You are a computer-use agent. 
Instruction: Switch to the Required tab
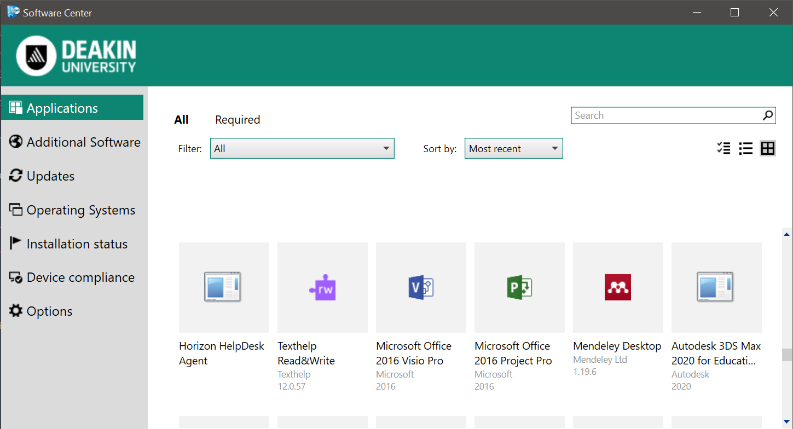click(237, 119)
